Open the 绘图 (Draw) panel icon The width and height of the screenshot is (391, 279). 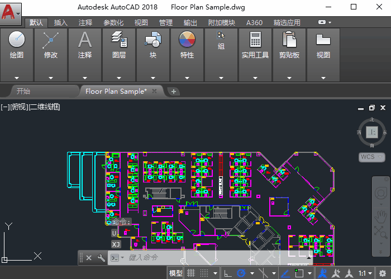coord(17,40)
